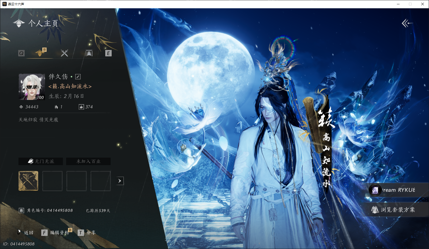Open the gate-shaped tab icon
Image resolution: width=429 pixels, height=249 pixels.
click(89, 53)
